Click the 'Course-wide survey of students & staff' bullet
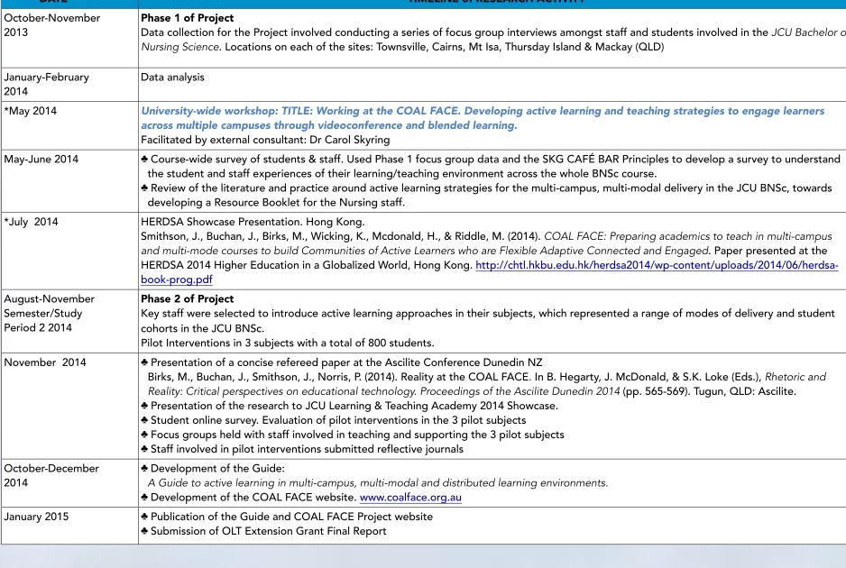The image size is (846, 568). pos(491,166)
